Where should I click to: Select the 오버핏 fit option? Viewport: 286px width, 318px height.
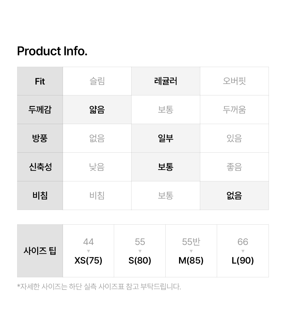pos(234,81)
